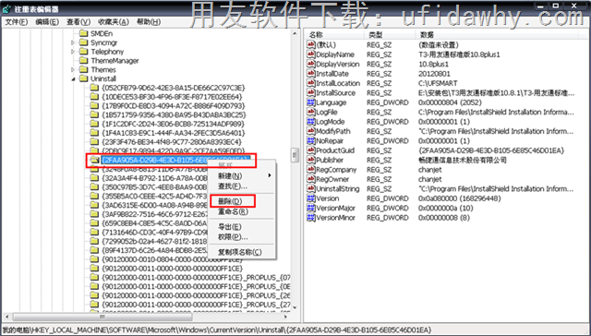Click the DisplayName string value icon
591x336 pixels.
pos(310,54)
